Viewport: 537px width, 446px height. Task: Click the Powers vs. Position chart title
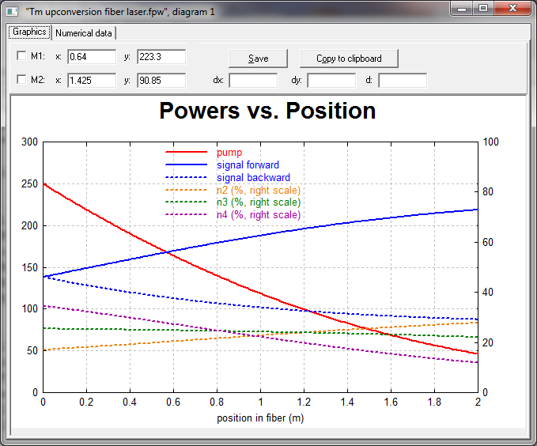pyautogui.click(x=267, y=111)
